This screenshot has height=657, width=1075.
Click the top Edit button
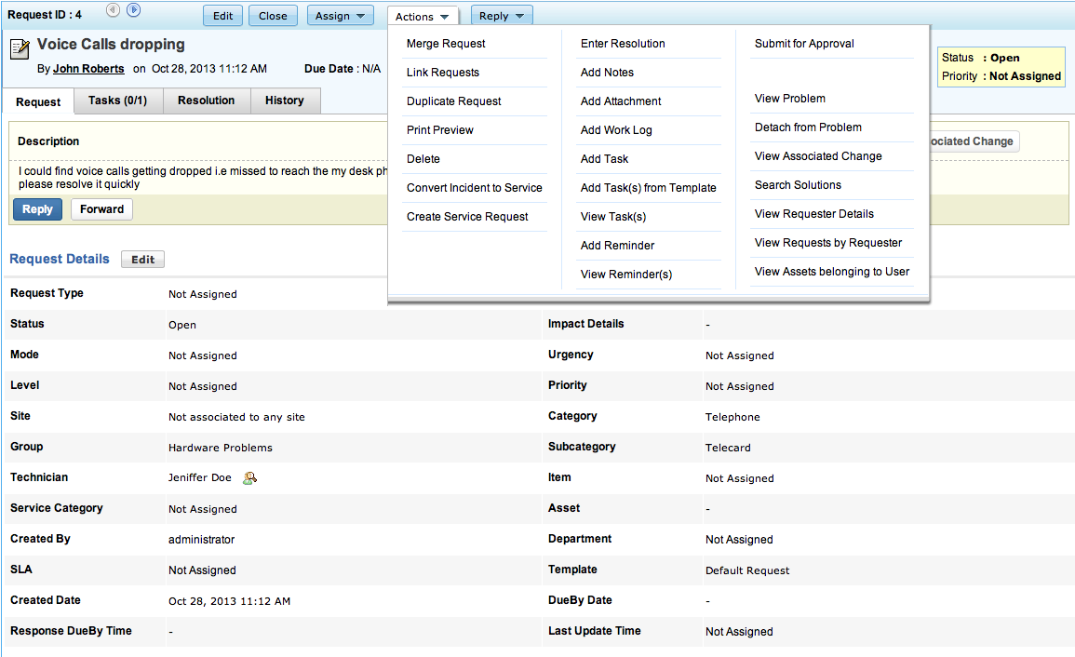tap(222, 16)
